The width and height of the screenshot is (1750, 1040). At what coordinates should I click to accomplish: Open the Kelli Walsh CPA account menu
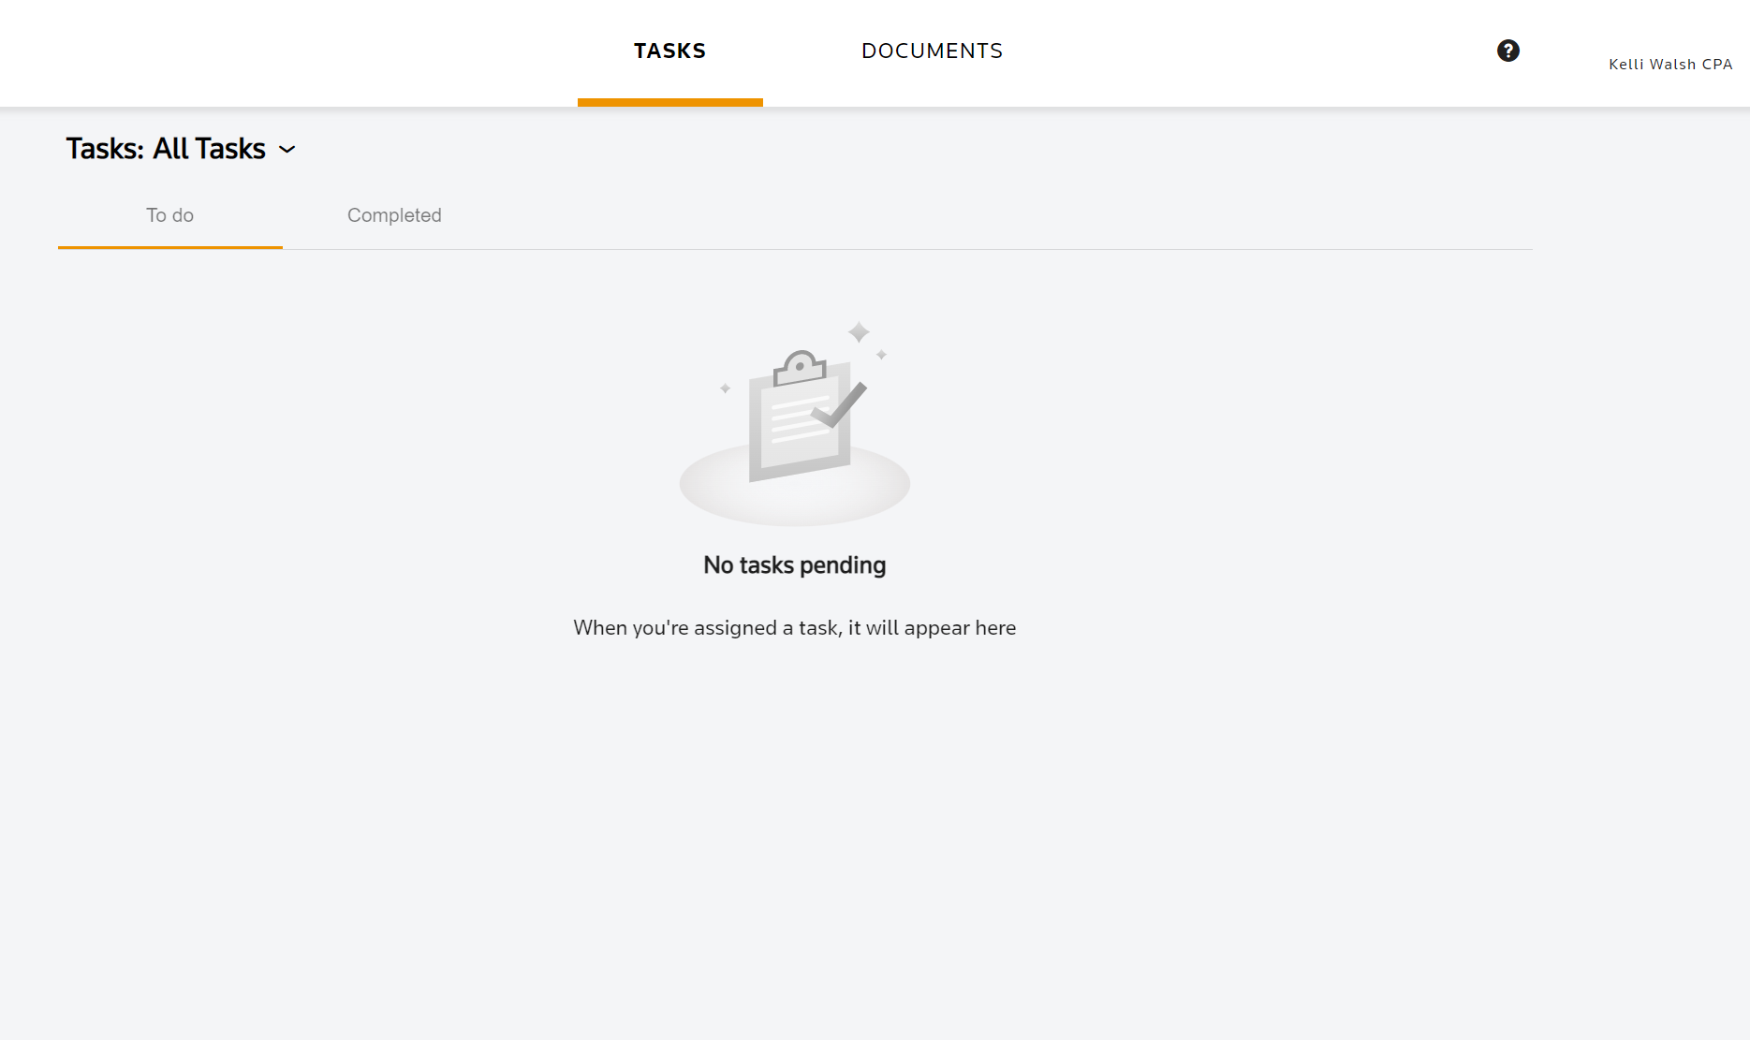click(1669, 64)
